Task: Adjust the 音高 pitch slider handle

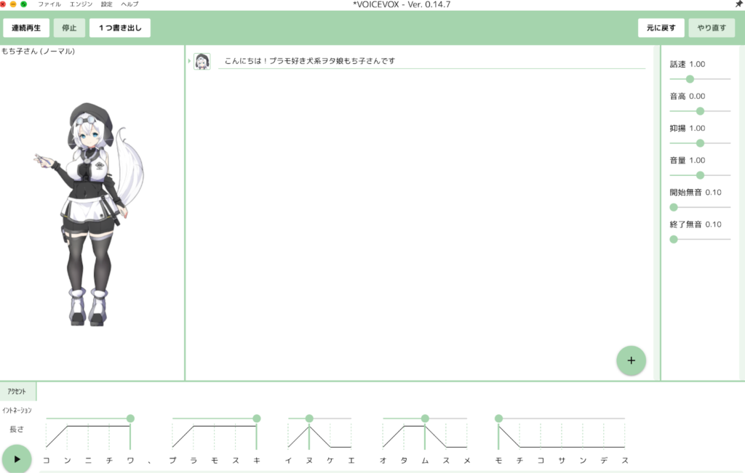Action: [x=700, y=111]
